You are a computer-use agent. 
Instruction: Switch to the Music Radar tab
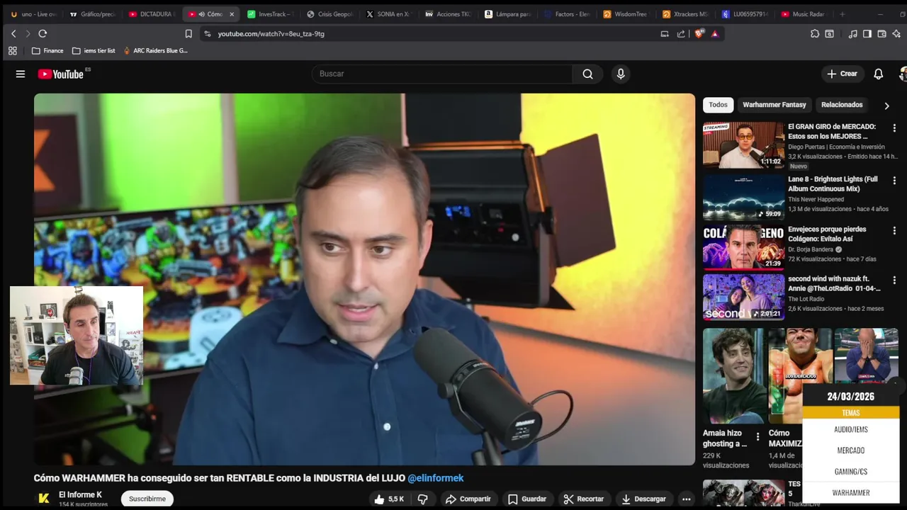tap(804, 14)
